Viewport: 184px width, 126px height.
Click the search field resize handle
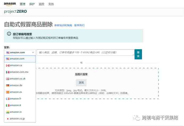click(133, 54)
